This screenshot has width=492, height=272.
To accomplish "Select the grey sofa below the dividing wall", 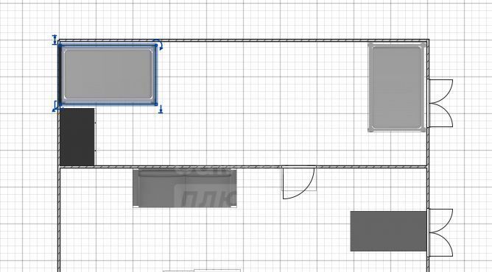I will point(185,188).
